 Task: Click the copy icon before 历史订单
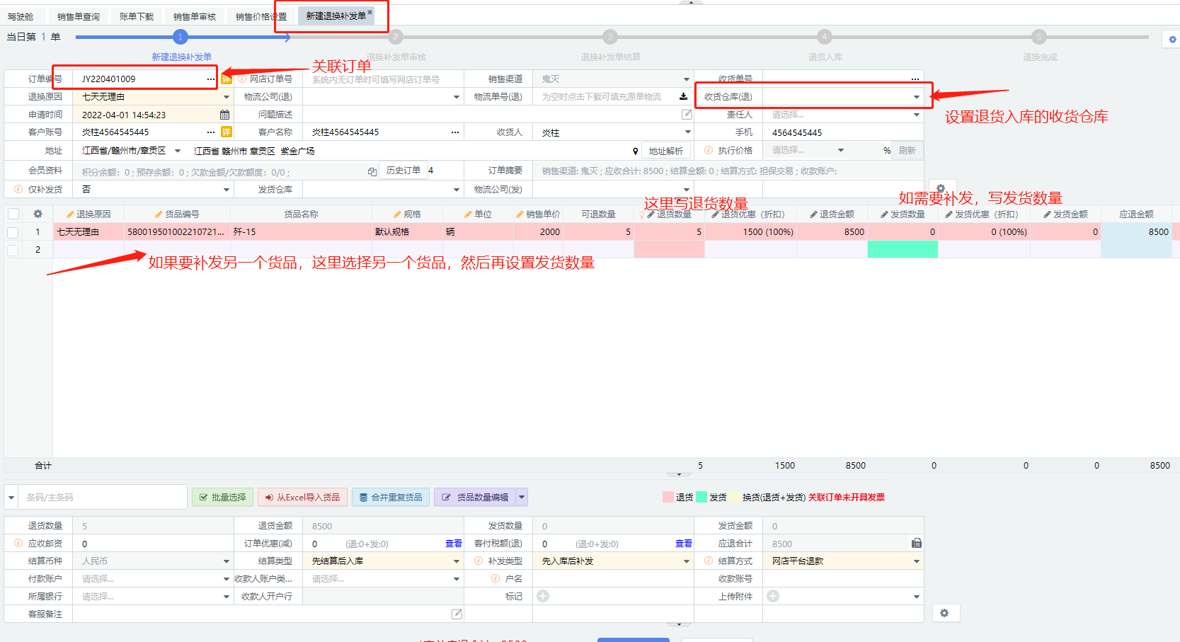click(x=372, y=171)
